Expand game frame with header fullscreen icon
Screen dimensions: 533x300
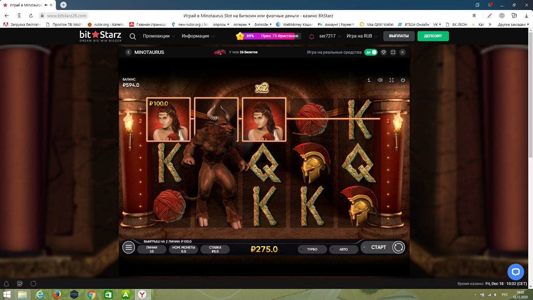click(393, 52)
